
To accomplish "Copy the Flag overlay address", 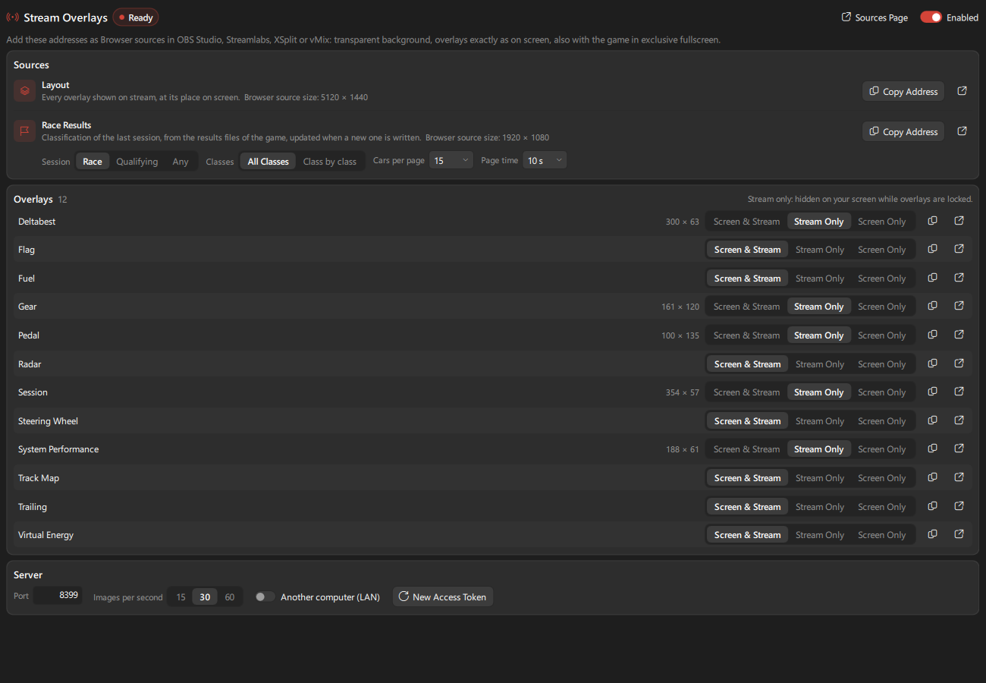I will pyautogui.click(x=933, y=249).
